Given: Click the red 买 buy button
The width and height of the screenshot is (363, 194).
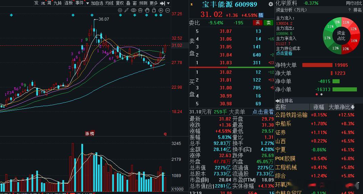Looking at the screenshot, I should (258, 23).
